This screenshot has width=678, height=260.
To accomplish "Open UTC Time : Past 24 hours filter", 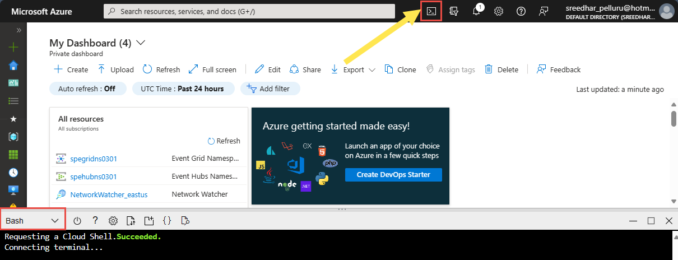I will [x=183, y=89].
